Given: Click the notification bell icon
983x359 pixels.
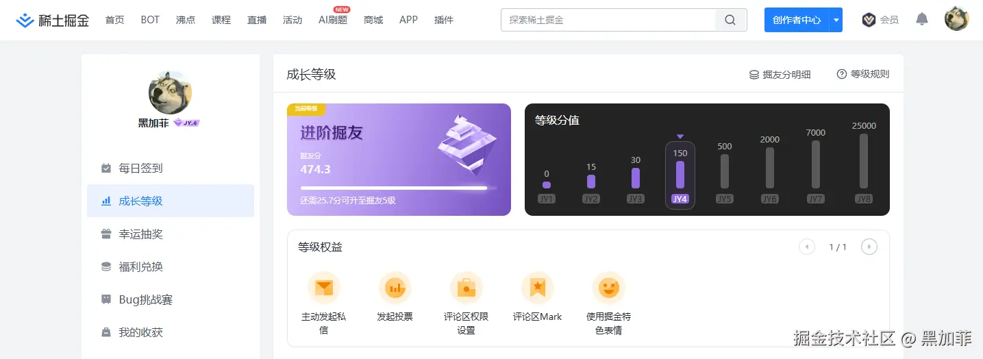Looking at the screenshot, I should [922, 19].
